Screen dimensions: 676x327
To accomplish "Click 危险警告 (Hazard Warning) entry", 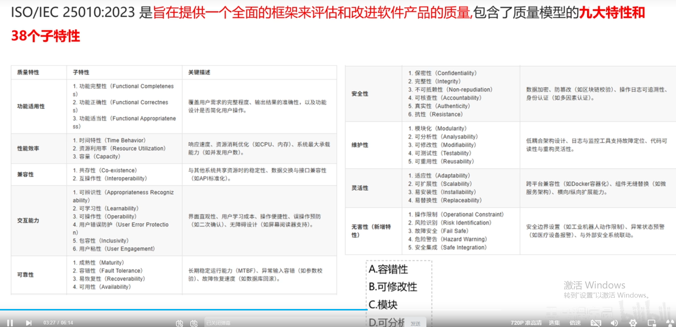I will pos(448,239).
